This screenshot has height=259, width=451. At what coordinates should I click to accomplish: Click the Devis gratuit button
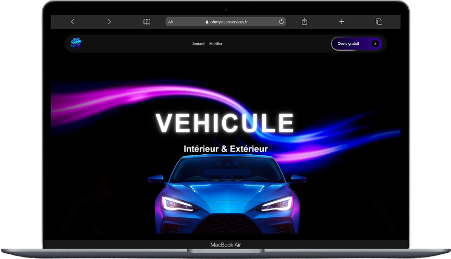[357, 44]
